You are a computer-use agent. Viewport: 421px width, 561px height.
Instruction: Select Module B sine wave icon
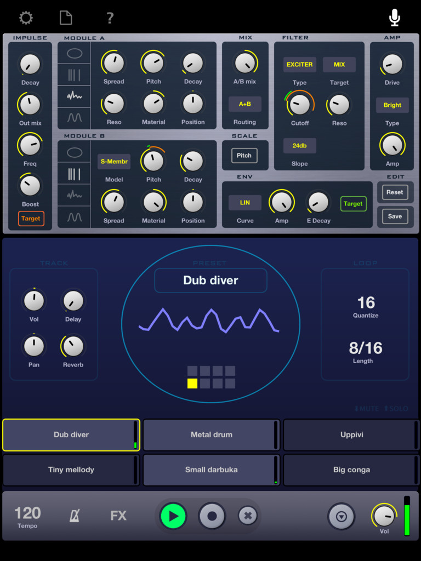pyautogui.click(x=75, y=216)
